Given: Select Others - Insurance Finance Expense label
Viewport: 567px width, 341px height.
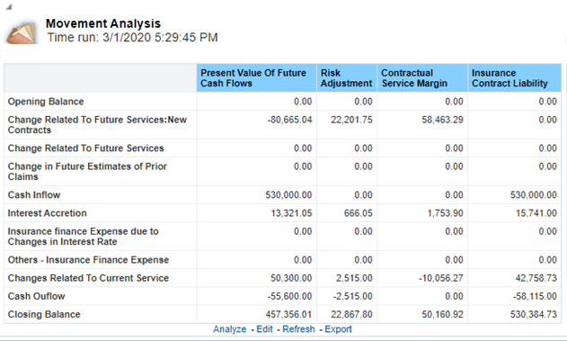Looking at the screenshot, I should (88, 260).
